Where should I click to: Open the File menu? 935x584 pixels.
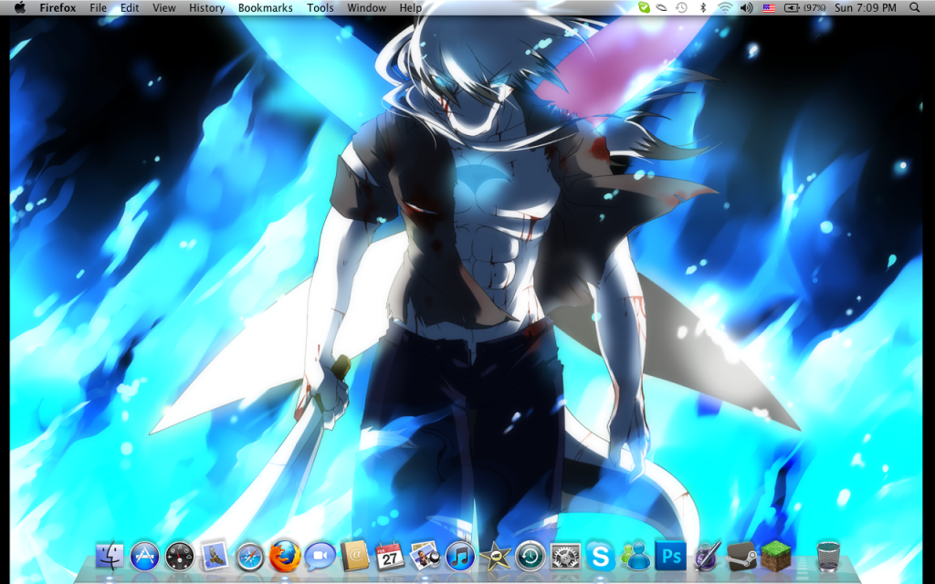(x=98, y=7)
